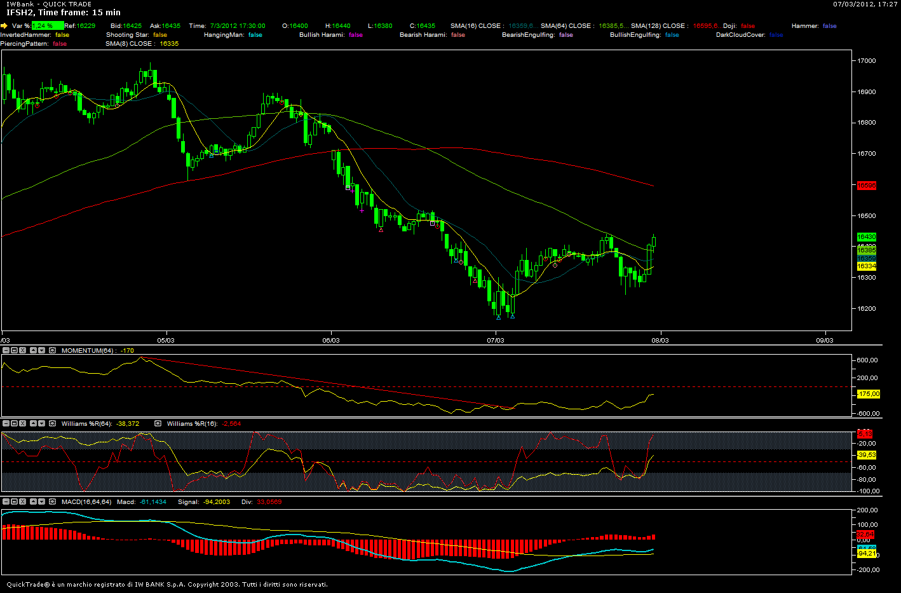Click the Macd value -61,1434
901x593 pixels.
click(x=153, y=502)
